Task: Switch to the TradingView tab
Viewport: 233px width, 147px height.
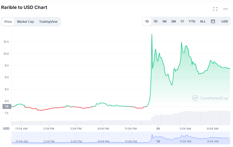Action: (48, 22)
